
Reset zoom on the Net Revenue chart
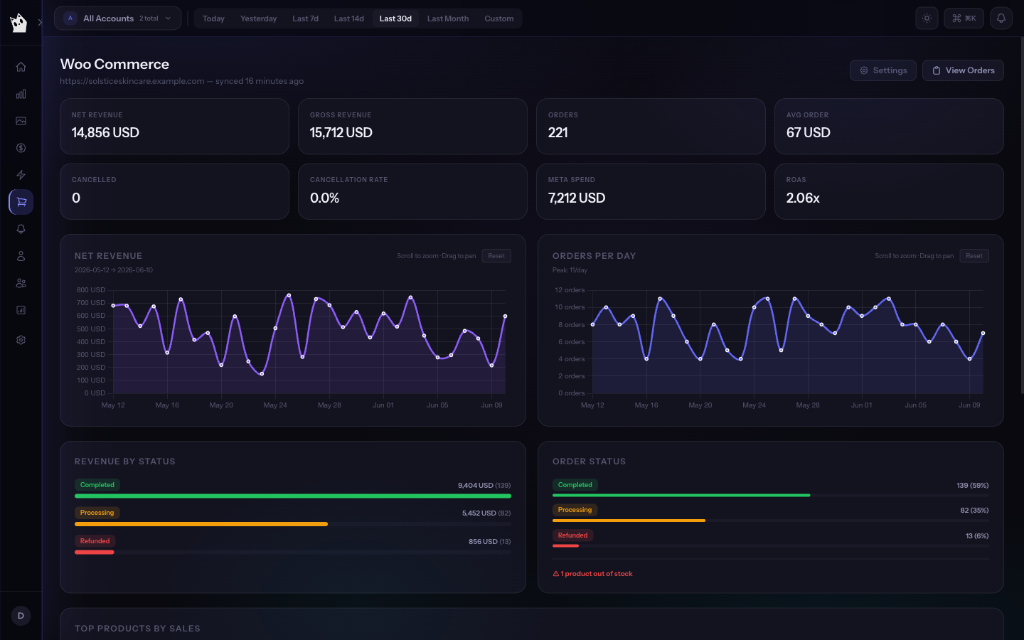(x=496, y=256)
